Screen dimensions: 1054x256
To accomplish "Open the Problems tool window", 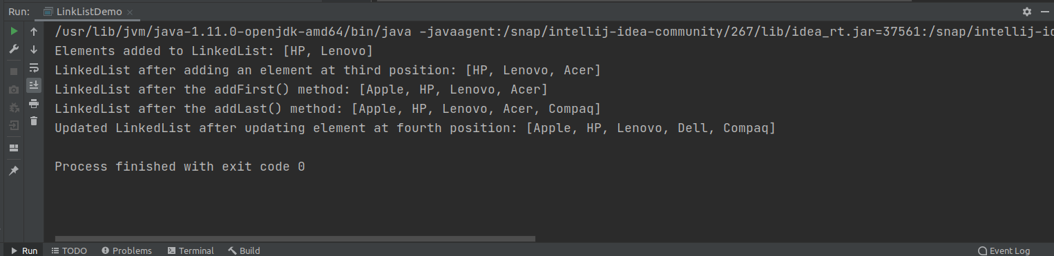I will coord(126,250).
